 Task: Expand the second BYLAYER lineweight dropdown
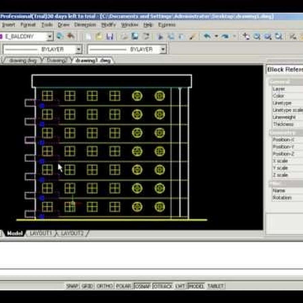(163, 49)
